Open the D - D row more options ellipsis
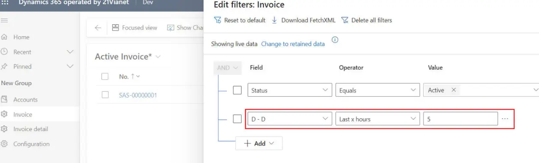The image size is (539, 163). (x=505, y=119)
